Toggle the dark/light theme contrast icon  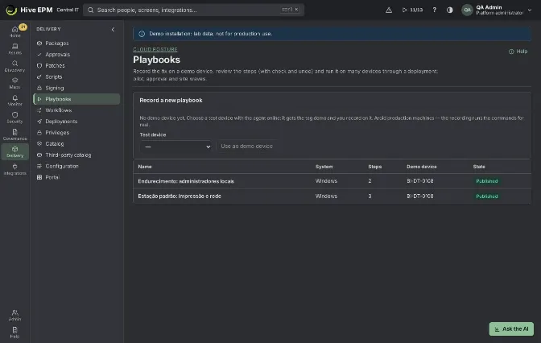[x=449, y=10]
